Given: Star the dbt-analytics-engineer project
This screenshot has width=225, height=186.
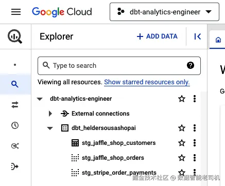Looking at the screenshot, I should [x=182, y=99].
